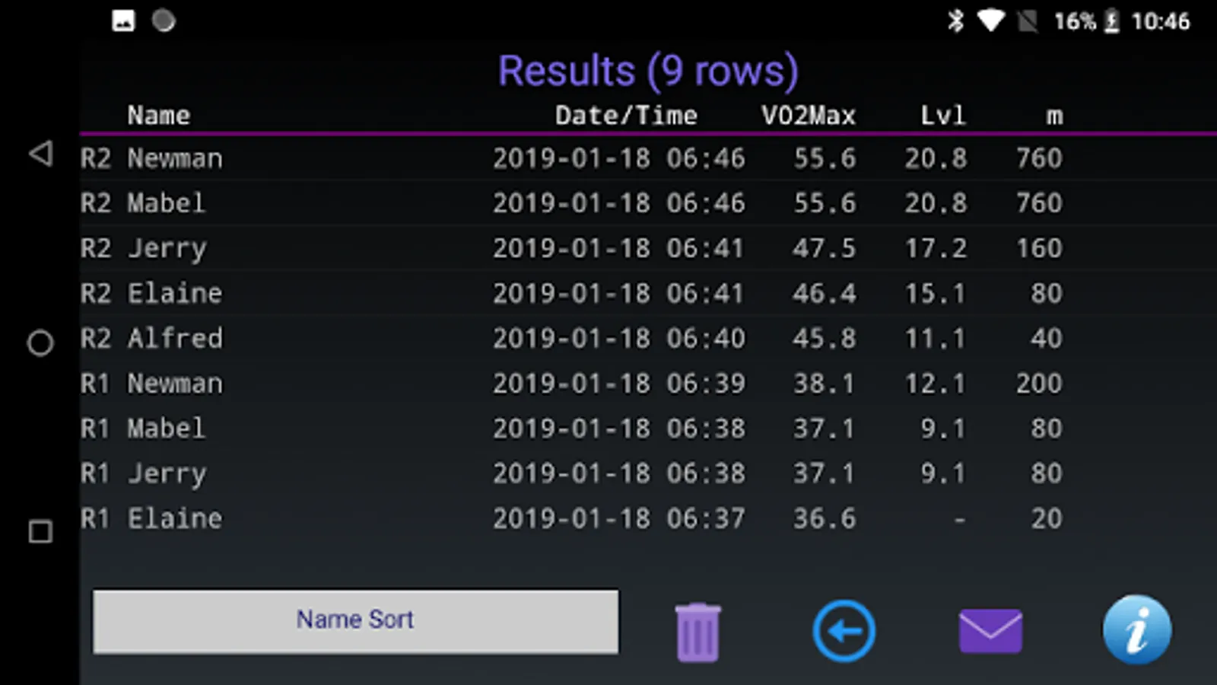Tap the Android back triangle button
Screen dimensions: 1217x685
click(x=40, y=155)
